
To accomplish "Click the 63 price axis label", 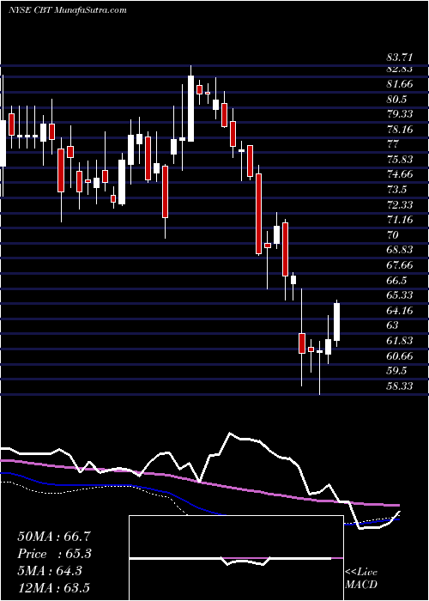I will 393,325.
